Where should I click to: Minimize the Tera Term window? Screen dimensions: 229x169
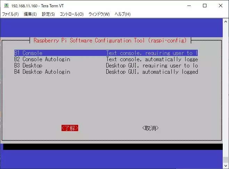tap(189, 6)
